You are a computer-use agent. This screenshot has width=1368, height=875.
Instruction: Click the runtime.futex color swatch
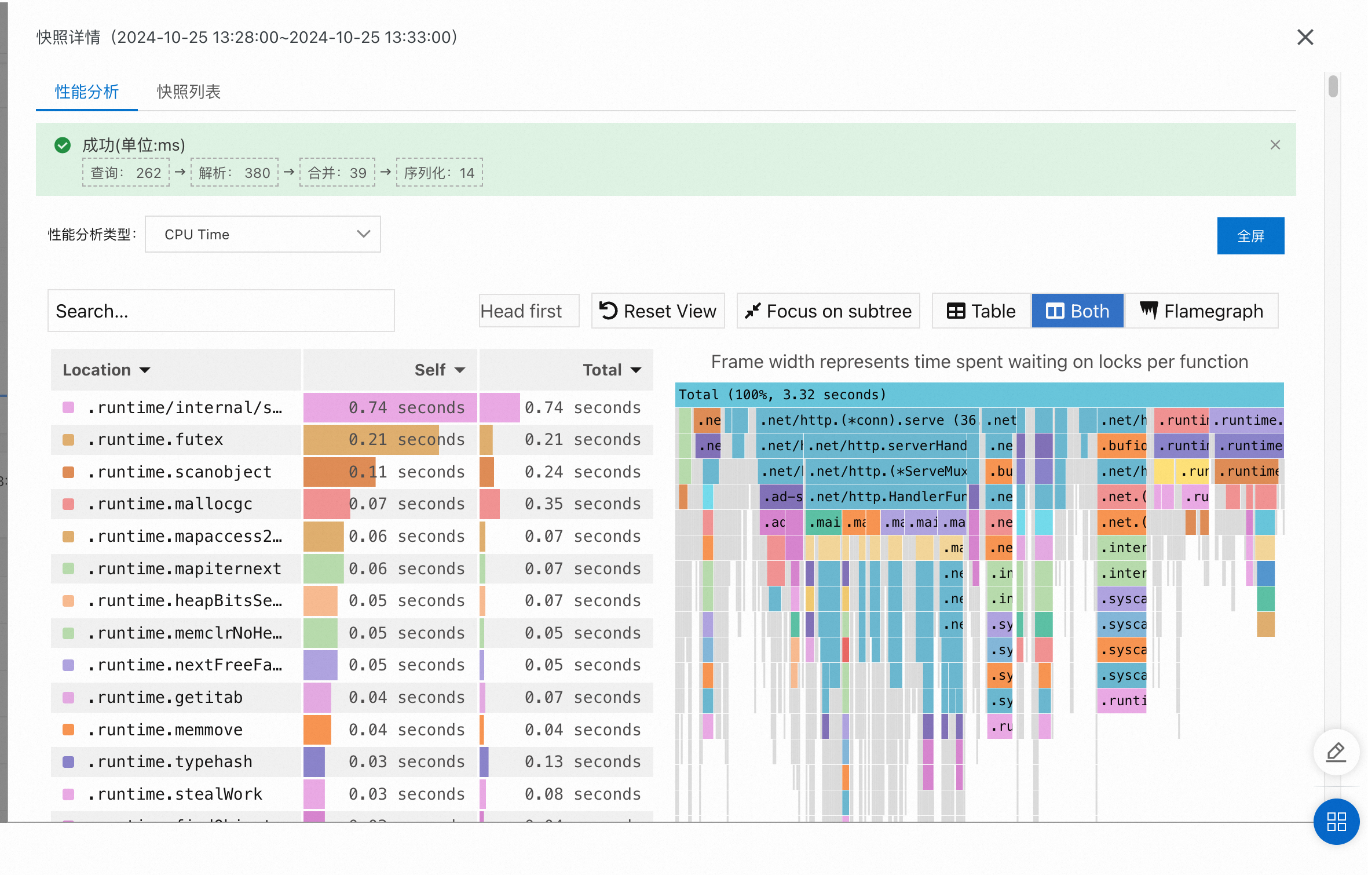68,440
